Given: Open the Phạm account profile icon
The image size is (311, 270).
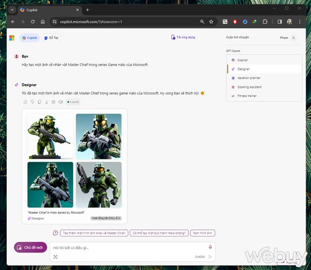Looking at the screenshot, I should [294, 38].
